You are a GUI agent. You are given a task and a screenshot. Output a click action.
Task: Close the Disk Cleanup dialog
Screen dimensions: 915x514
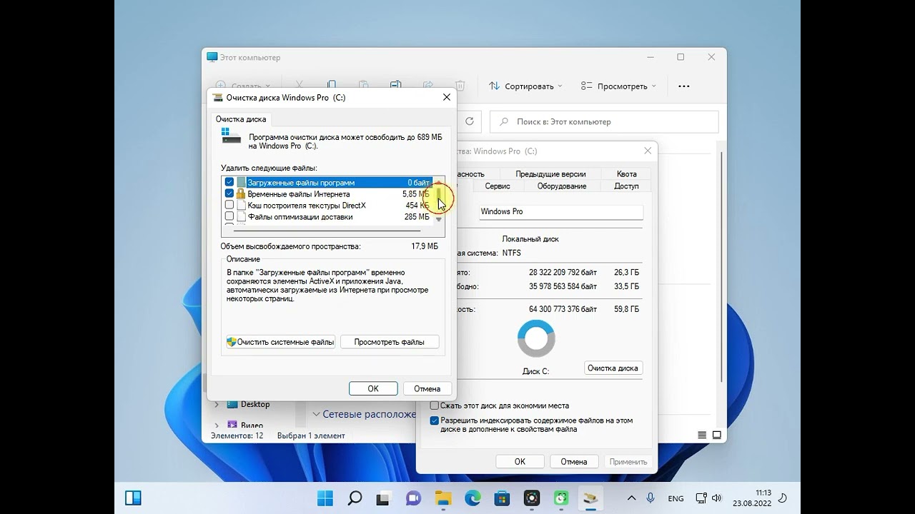coord(447,98)
